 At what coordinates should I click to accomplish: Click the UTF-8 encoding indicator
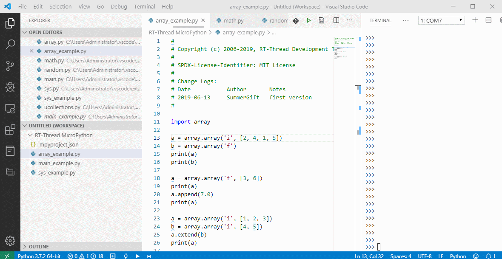(x=425, y=256)
